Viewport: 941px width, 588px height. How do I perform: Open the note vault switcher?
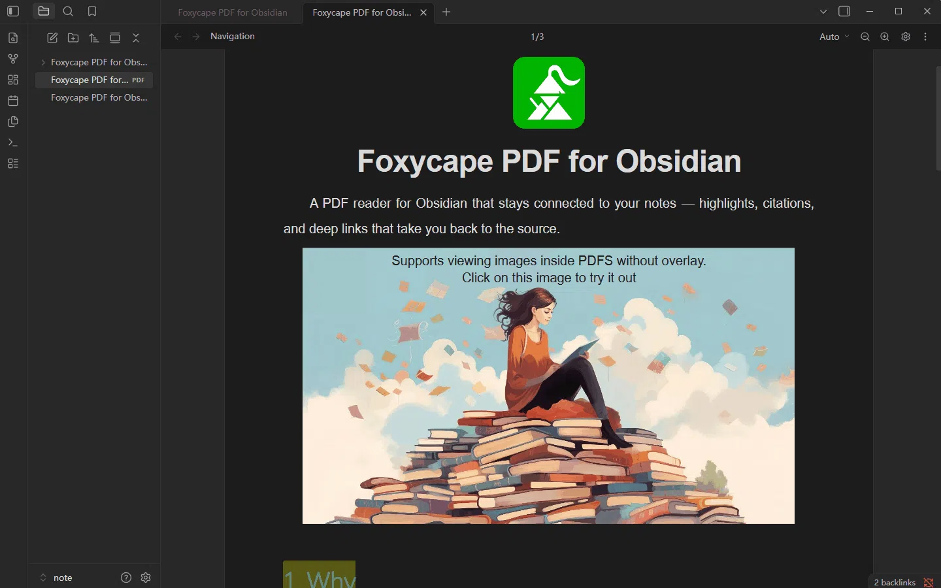pos(56,578)
